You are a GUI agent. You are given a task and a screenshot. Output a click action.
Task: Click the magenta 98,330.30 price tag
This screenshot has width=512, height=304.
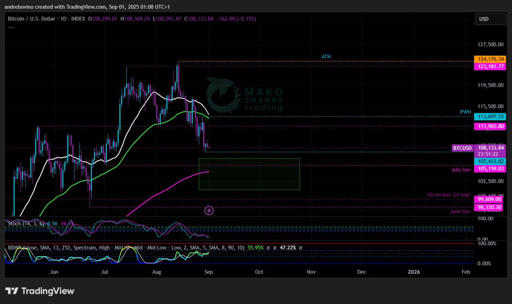pos(490,207)
